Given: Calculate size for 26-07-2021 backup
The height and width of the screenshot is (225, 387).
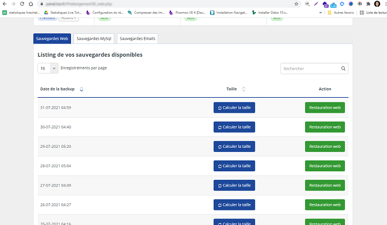Looking at the screenshot, I should click(234, 204).
